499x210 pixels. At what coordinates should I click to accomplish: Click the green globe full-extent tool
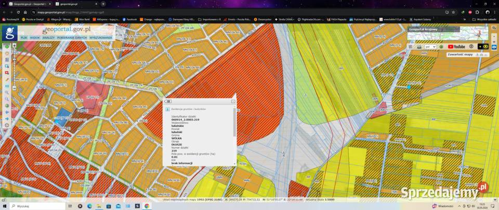[x=7, y=106]
